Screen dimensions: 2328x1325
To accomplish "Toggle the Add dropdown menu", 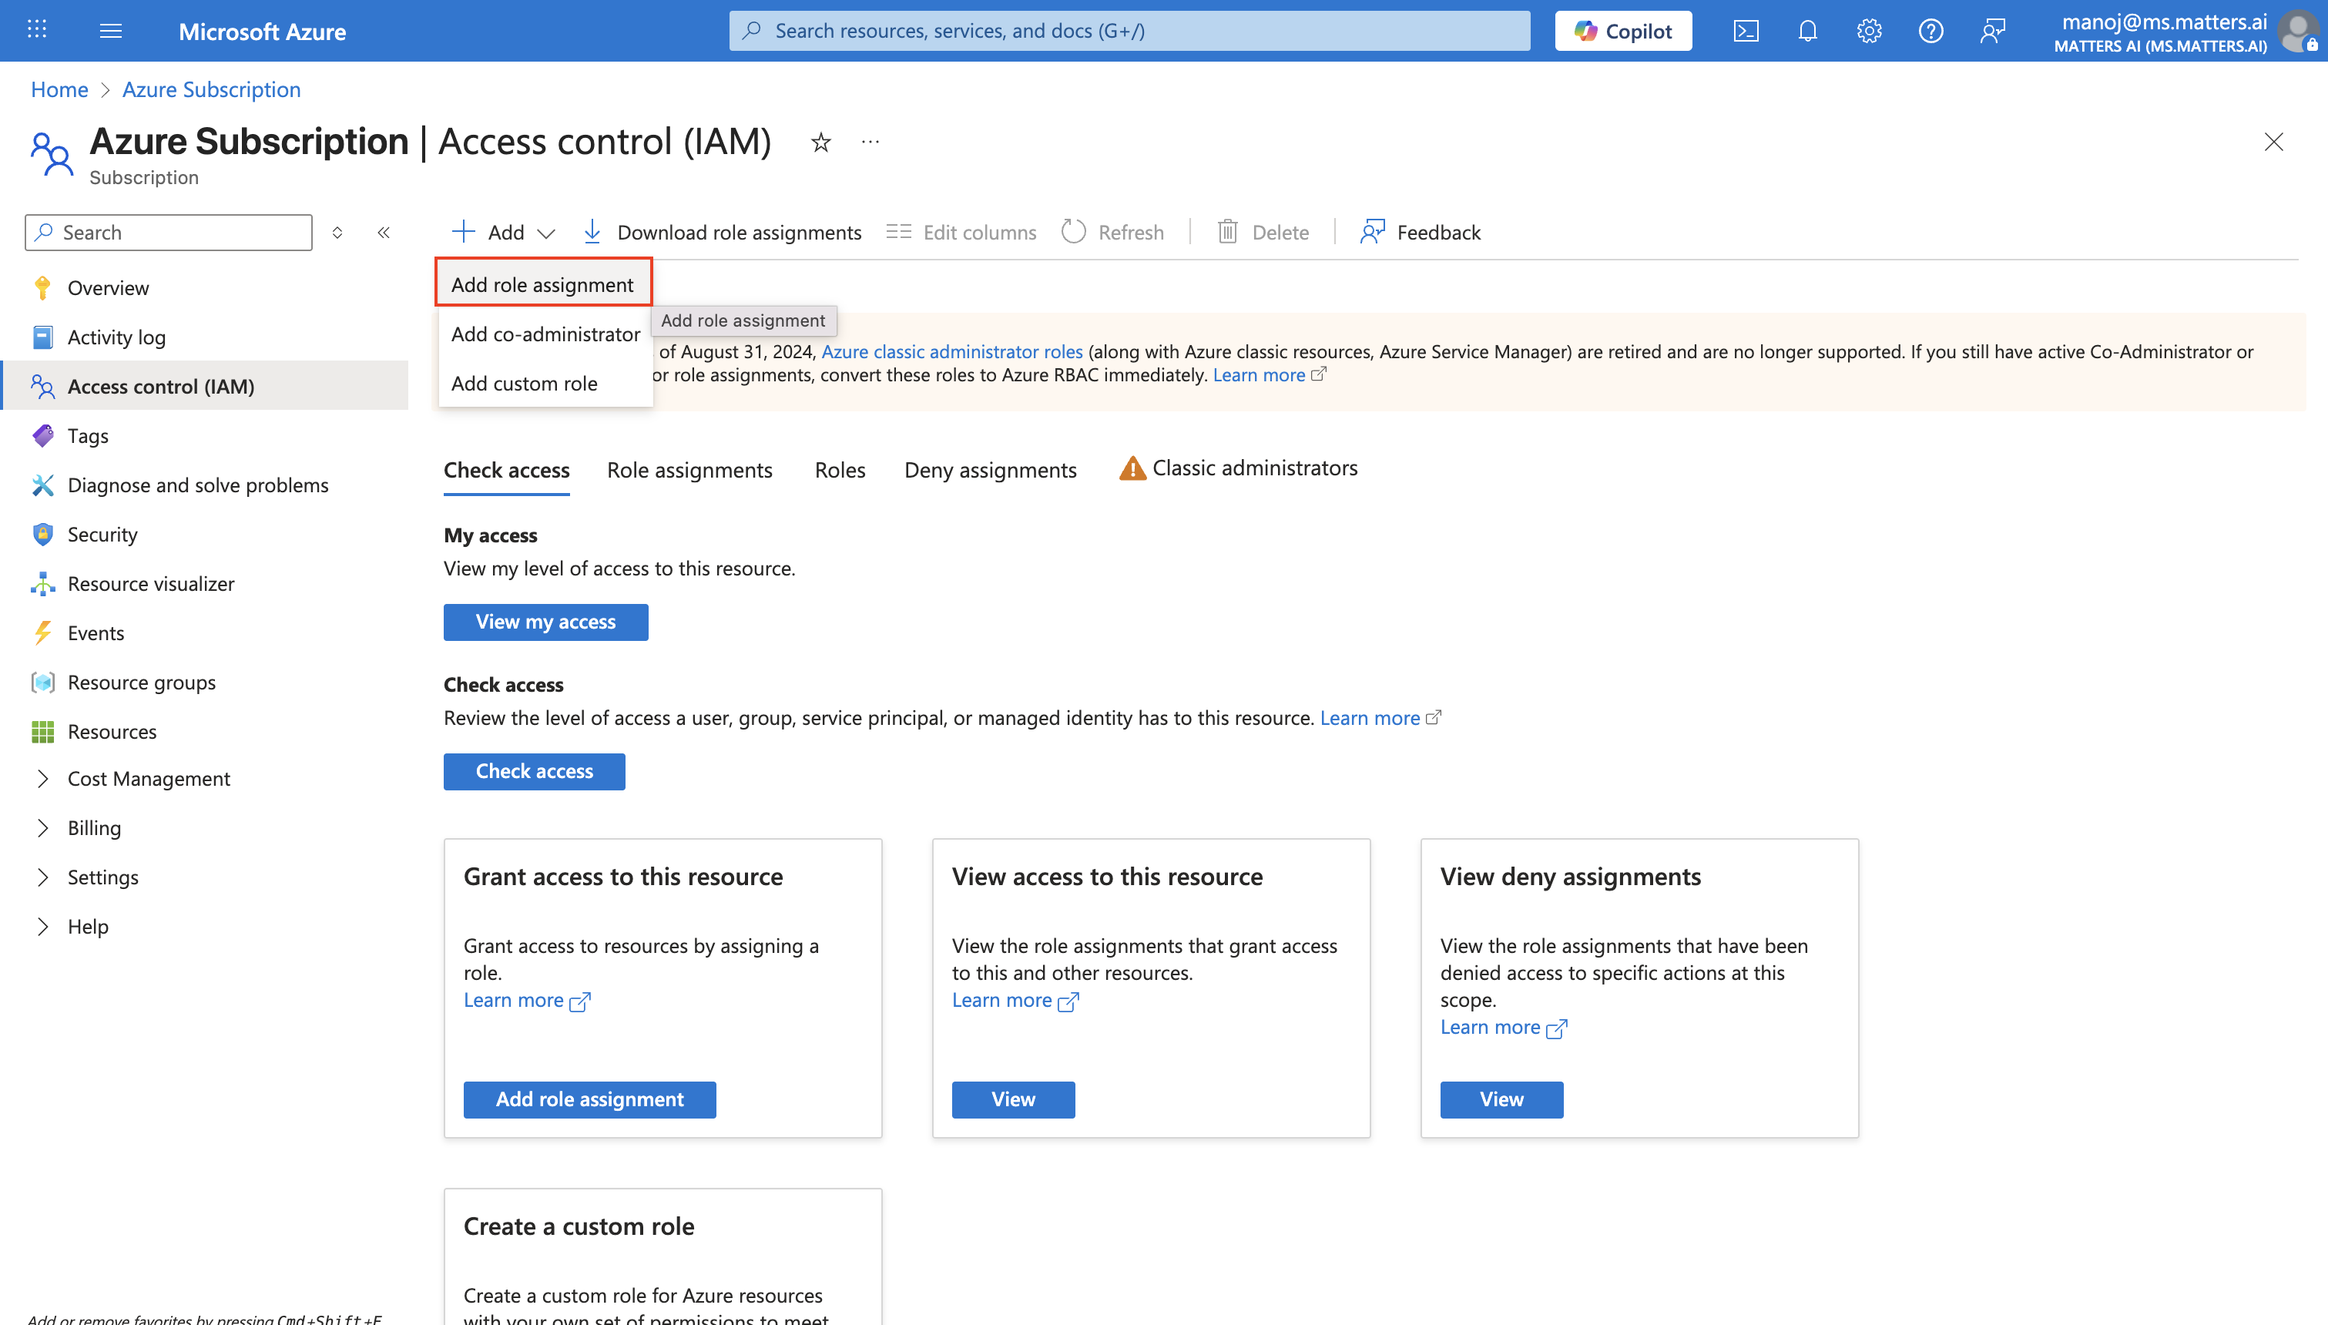I will 503,232.
